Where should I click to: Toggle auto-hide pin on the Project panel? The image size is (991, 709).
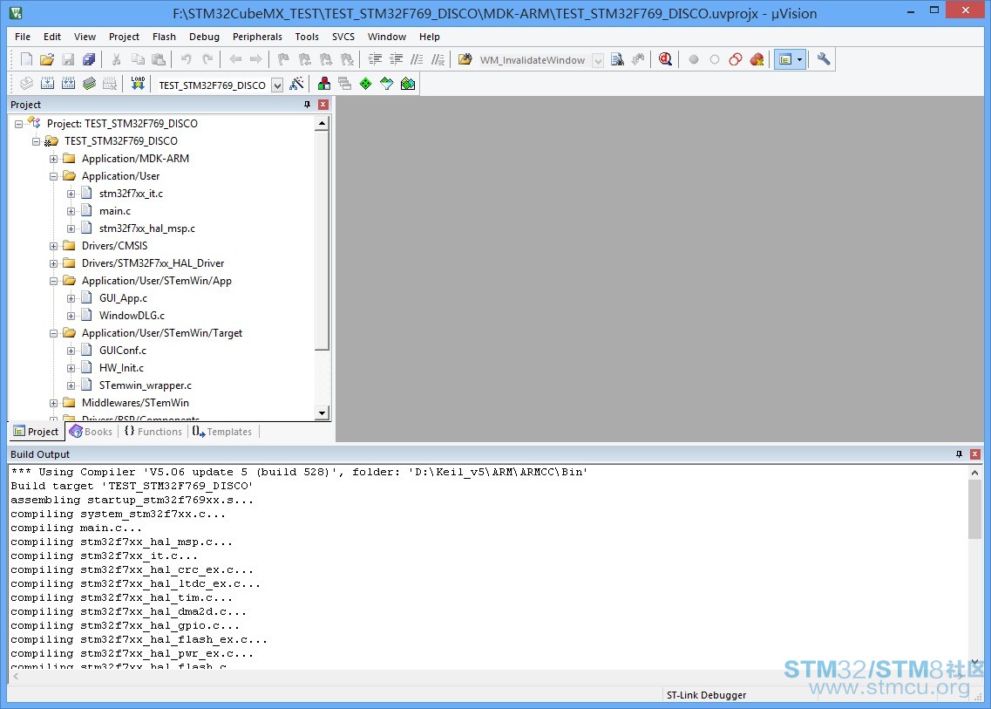307,105
